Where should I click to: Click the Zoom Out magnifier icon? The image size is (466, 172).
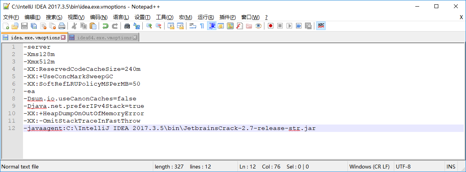[x=158, y=26]
